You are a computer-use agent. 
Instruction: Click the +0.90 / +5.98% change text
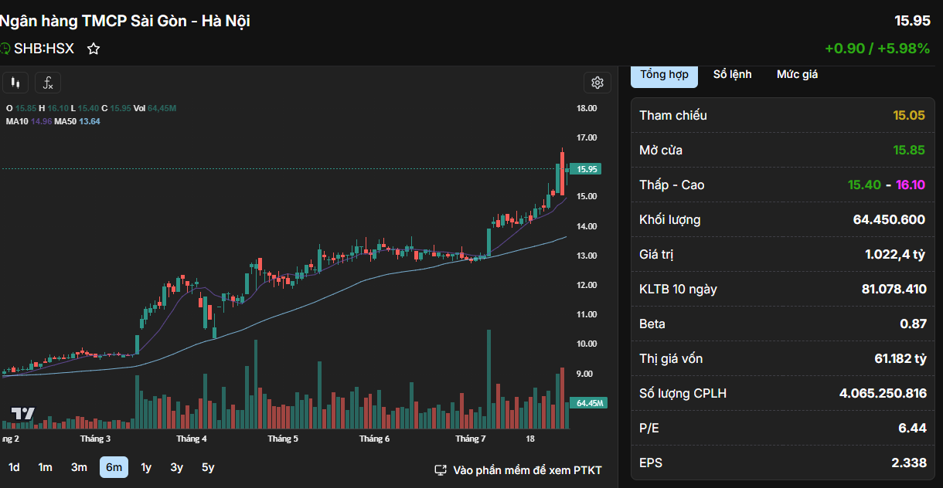877,49
